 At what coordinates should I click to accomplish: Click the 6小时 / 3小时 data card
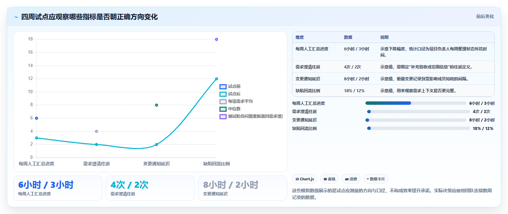[x=58, y=188]
